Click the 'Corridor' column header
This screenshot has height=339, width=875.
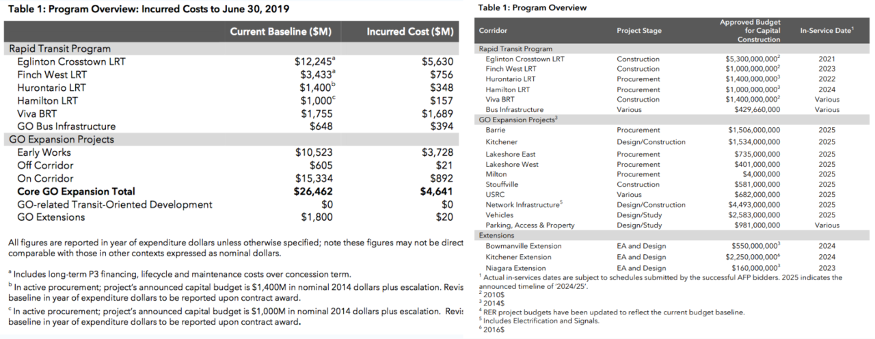tap(493, 31)
